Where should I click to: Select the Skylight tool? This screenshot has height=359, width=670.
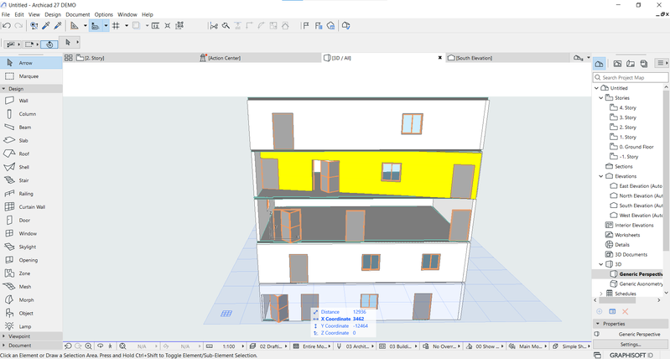28,247
